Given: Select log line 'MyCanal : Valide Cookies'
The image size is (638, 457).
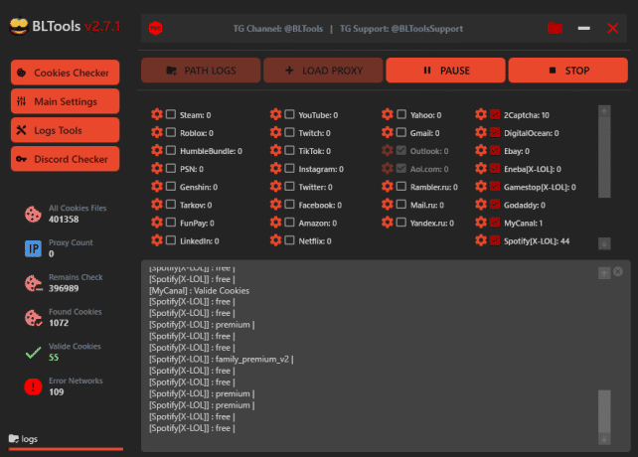Looking at the screenshot, I should [x=200, y=290].
